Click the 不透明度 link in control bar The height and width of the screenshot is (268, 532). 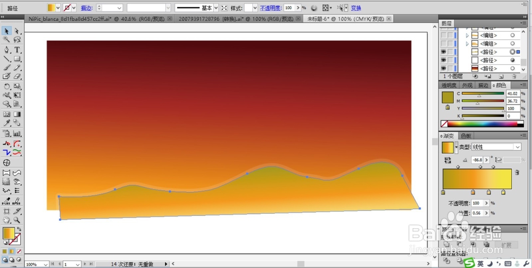point(271,8)
